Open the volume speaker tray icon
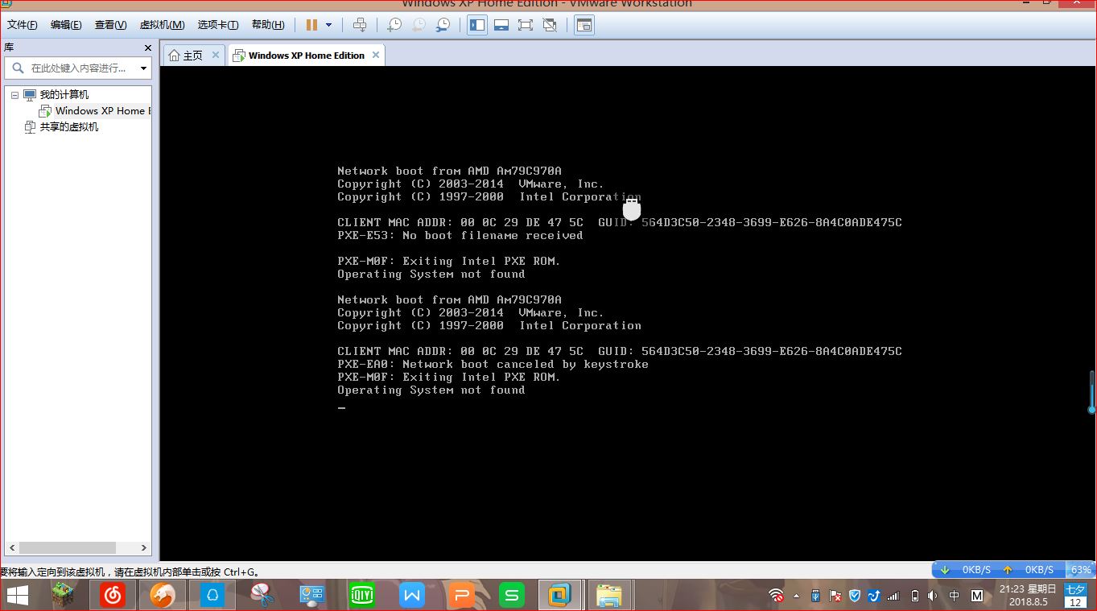The height and width of the screenshot is (611, 1097). click(x=933, y=596)
